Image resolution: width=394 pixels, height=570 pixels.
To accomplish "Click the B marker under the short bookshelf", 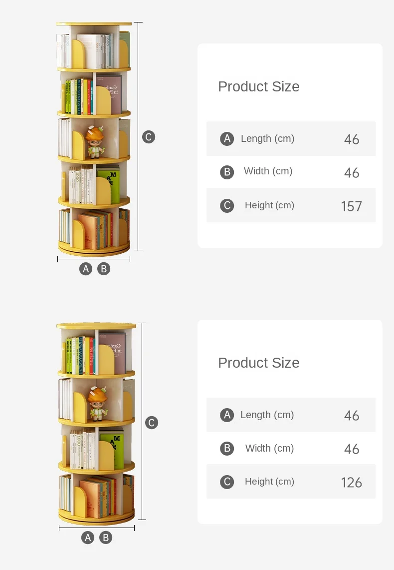I will [106, 538].
